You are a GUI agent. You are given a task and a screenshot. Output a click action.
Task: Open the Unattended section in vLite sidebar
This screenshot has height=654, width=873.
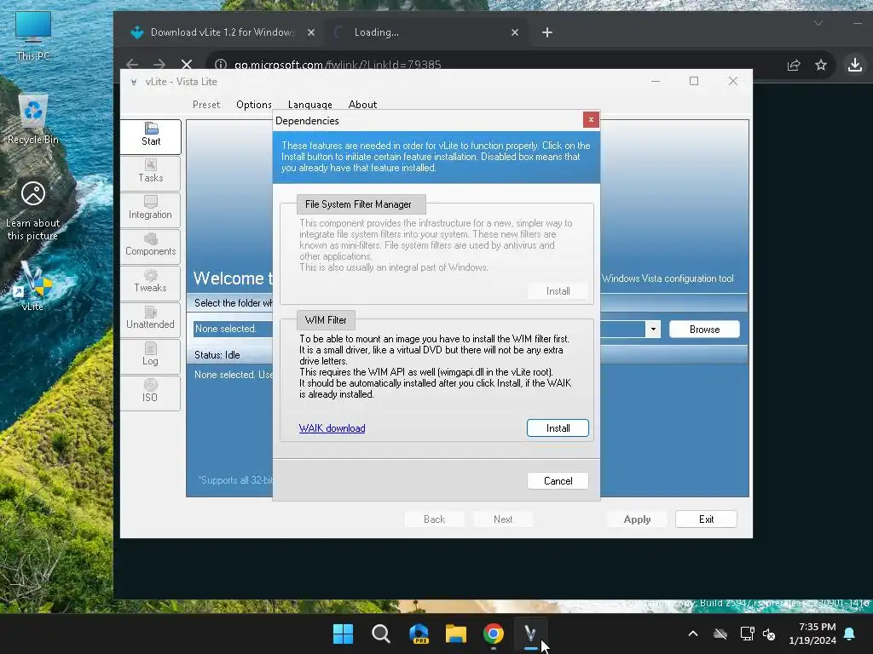(x=150, y=319)
